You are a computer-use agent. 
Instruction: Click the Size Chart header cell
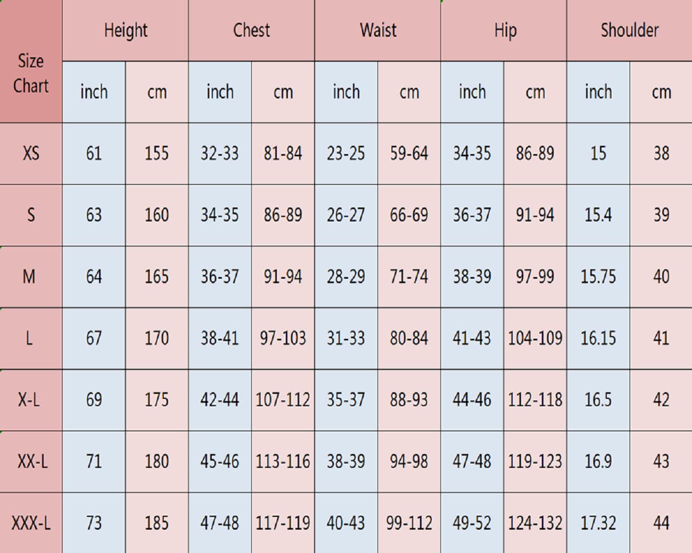(31, 73)
